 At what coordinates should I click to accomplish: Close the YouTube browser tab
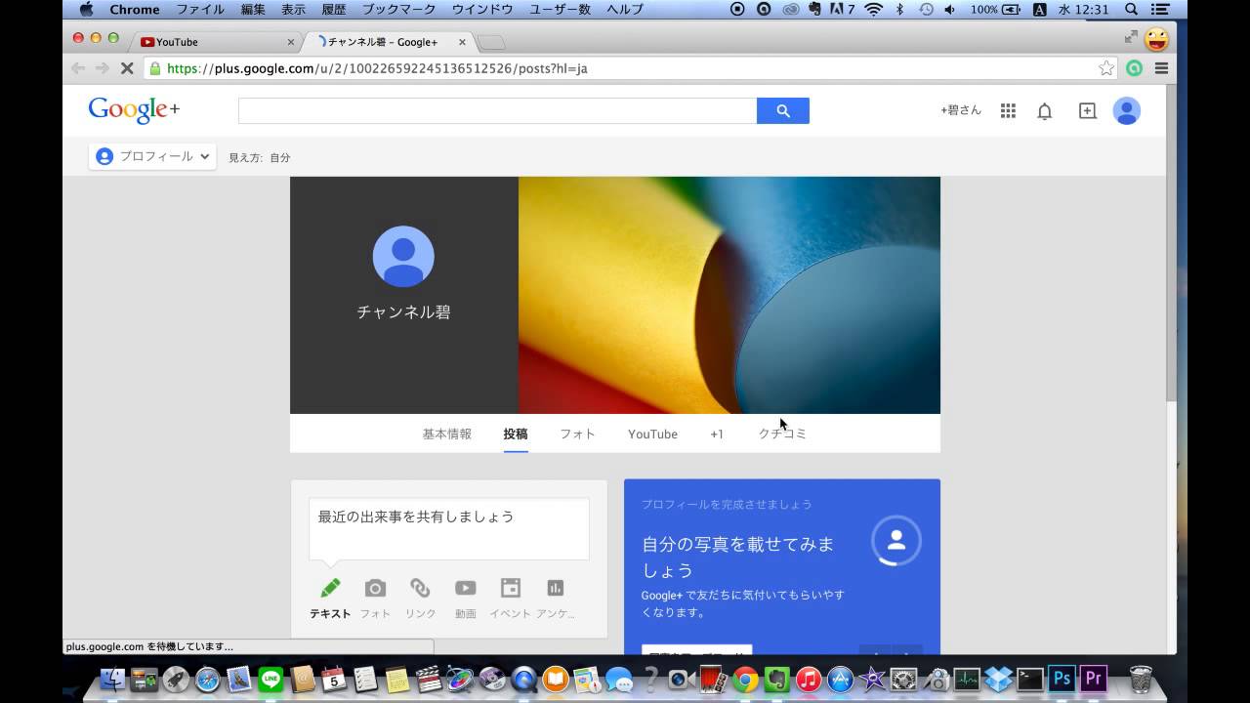[x=290, y=42]
